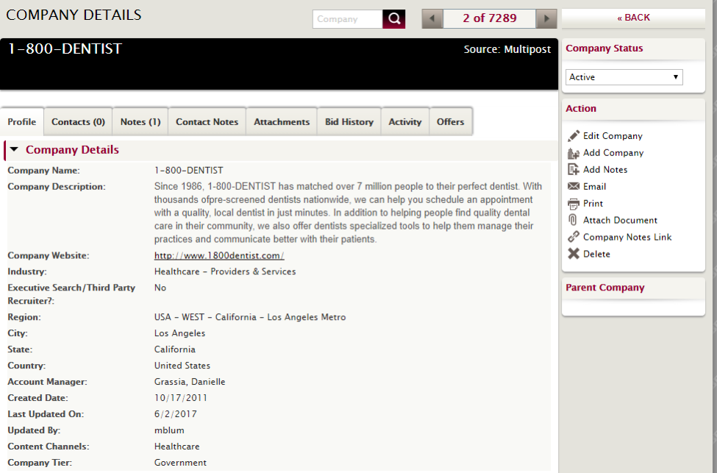Open the Company Status Active dropdown
Viewport: 717px width, 473px height.
(624, 77)
